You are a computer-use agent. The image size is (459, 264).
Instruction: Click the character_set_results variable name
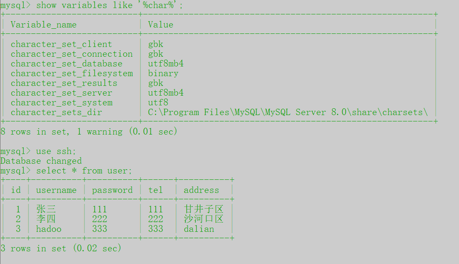pos(64,83)
